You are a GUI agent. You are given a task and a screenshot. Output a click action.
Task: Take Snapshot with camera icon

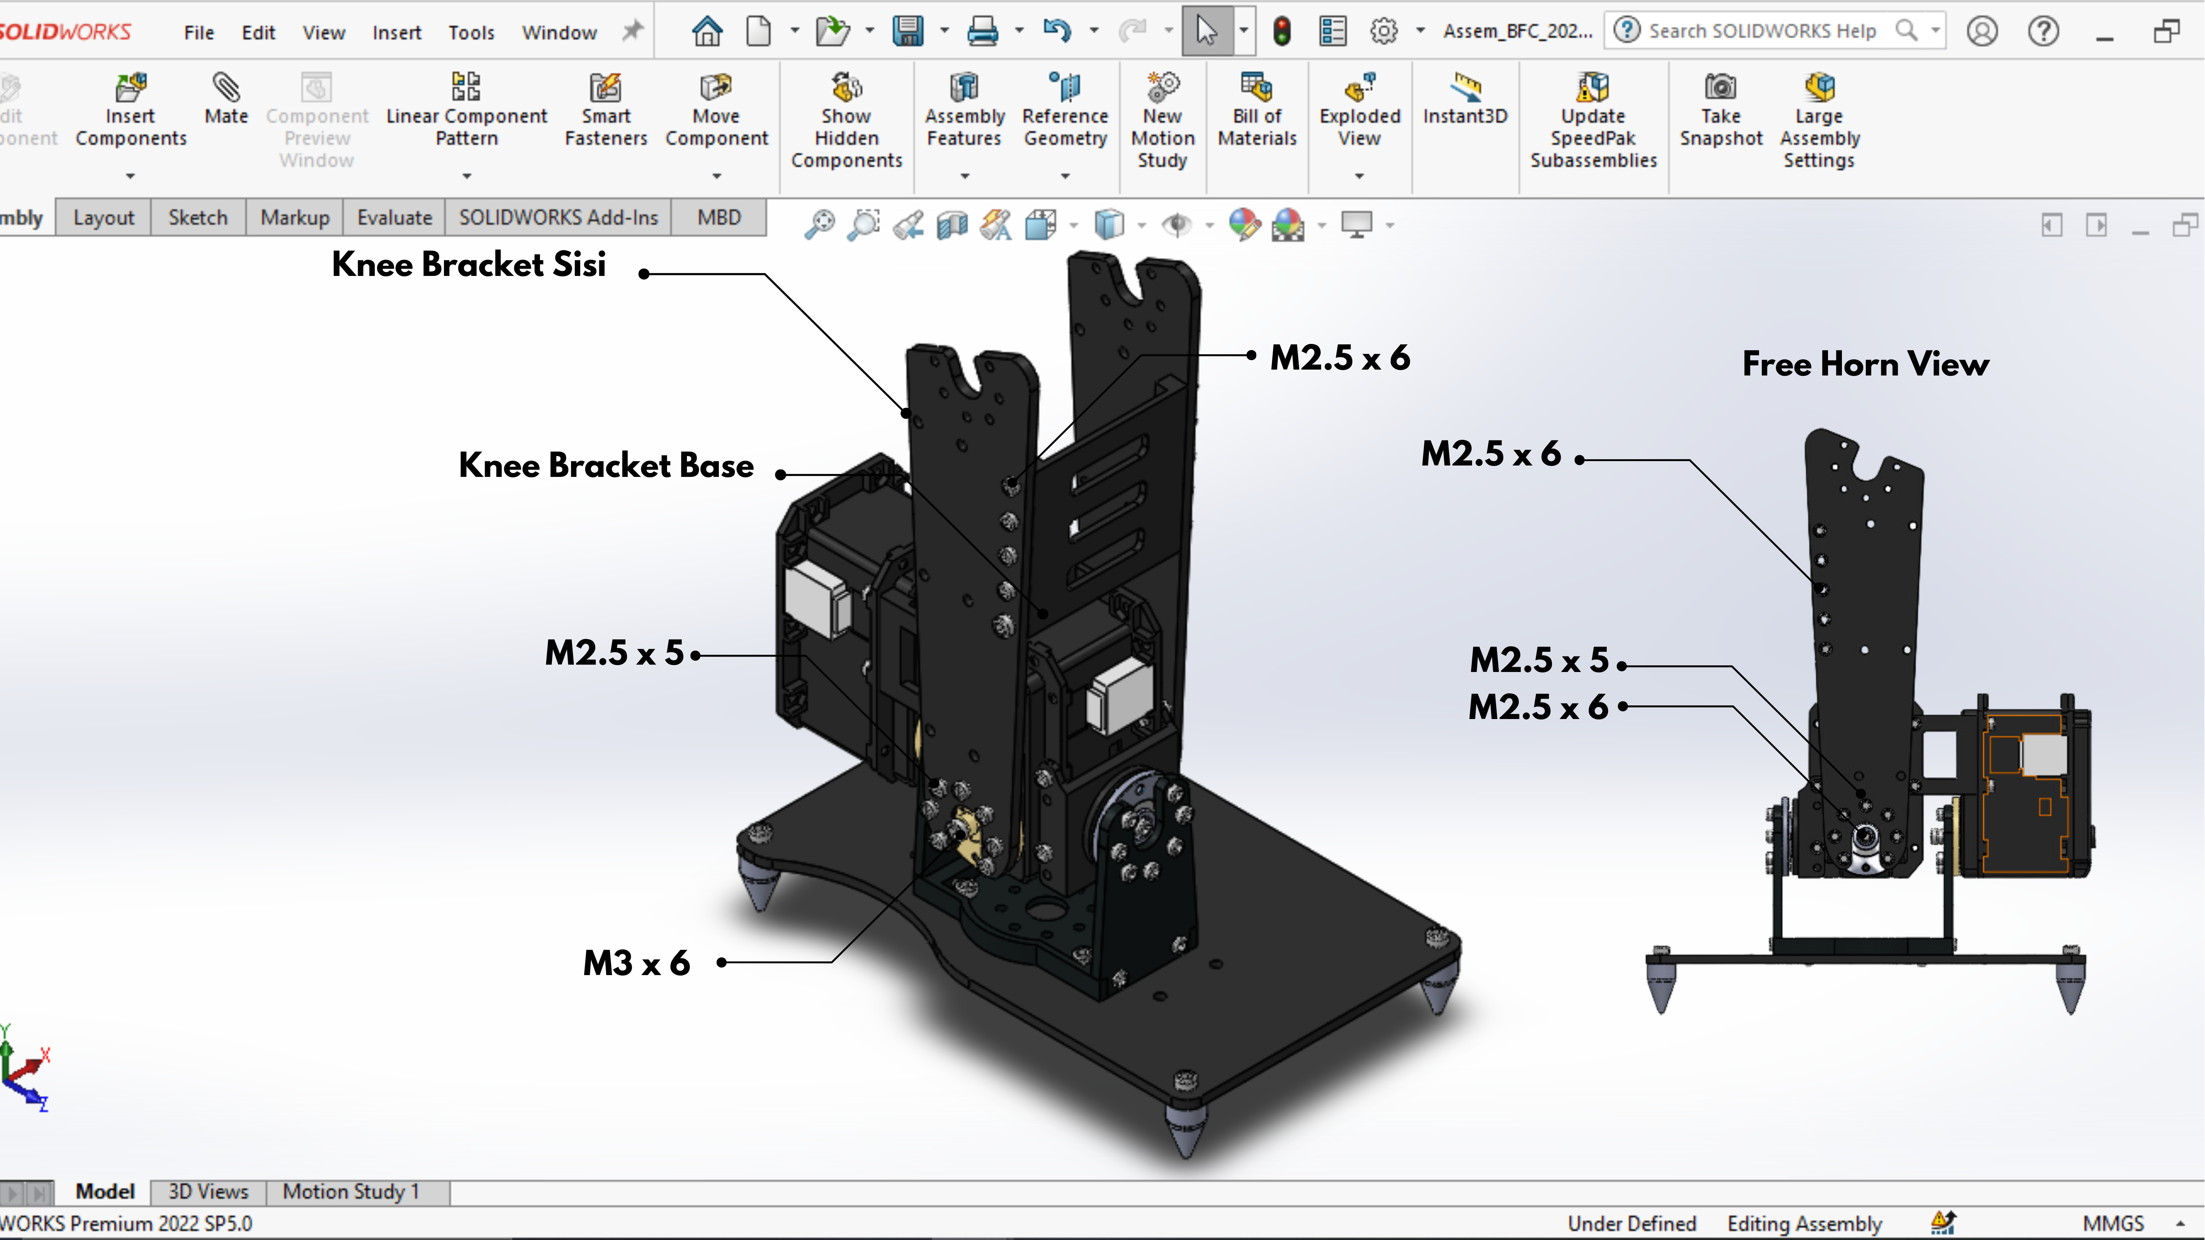tap(1721, 110)
